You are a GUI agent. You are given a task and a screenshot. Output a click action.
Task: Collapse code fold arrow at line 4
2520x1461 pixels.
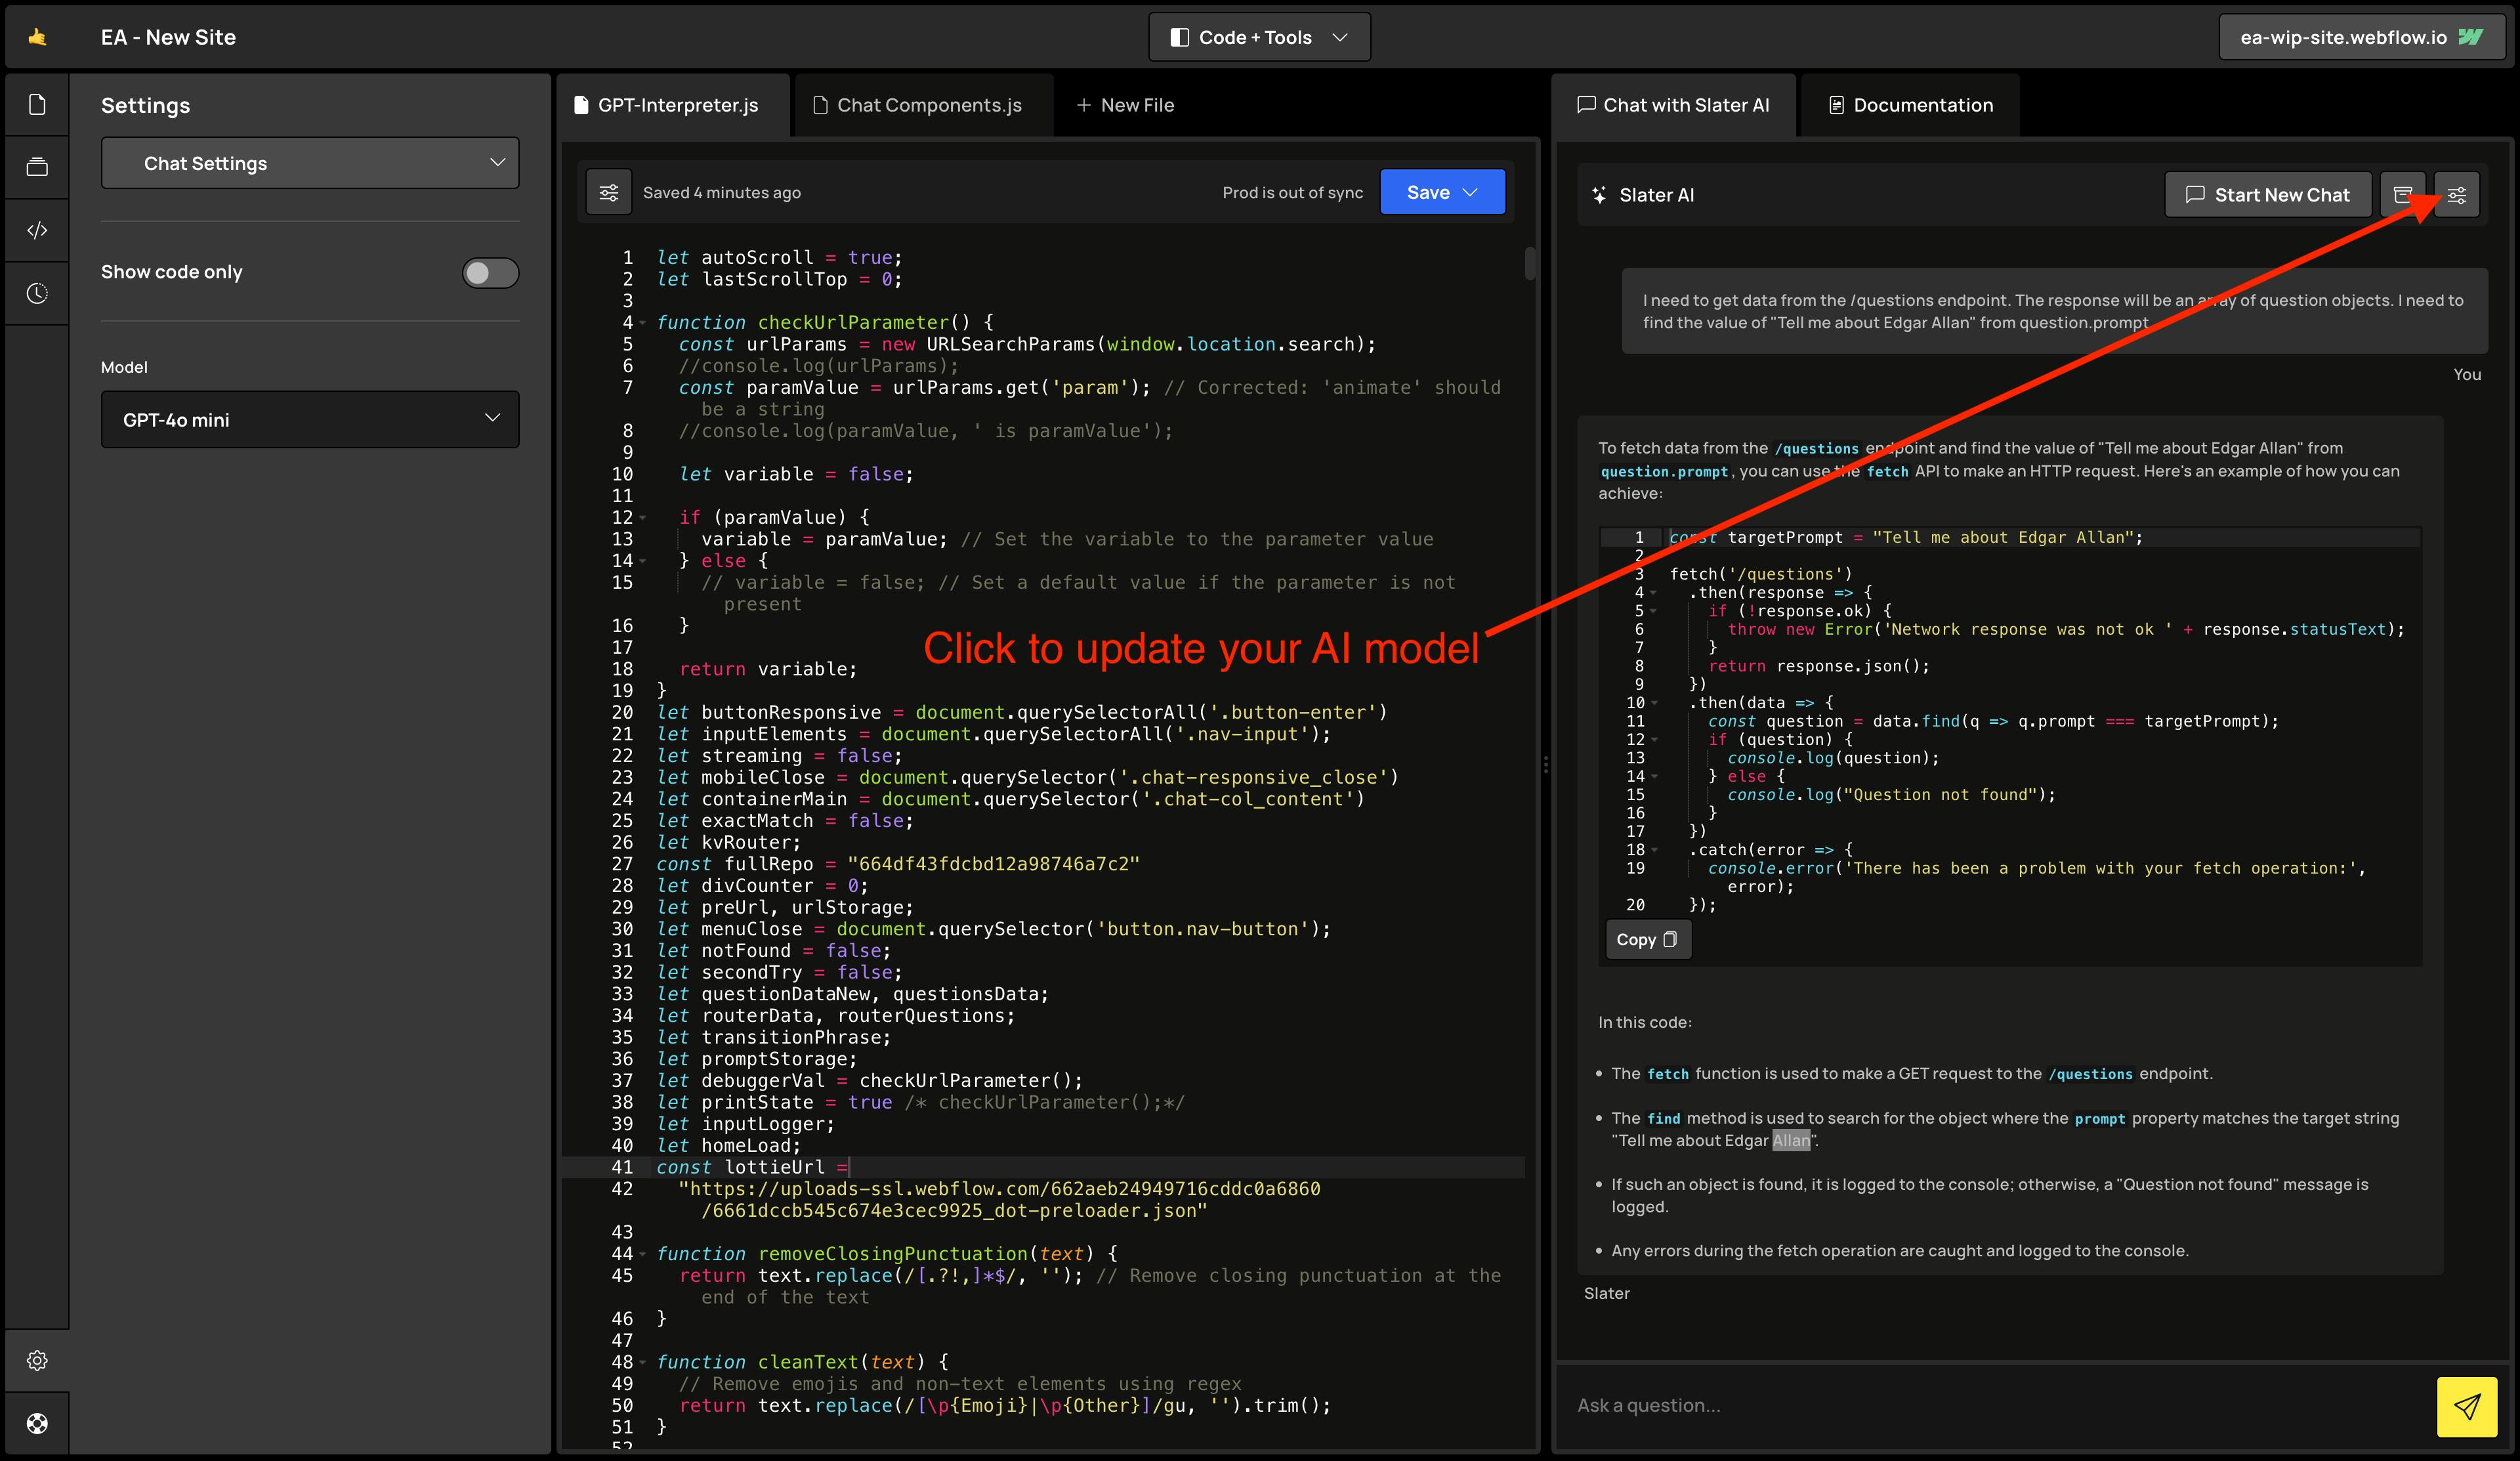pyautogui.click(x=643, y=323)
